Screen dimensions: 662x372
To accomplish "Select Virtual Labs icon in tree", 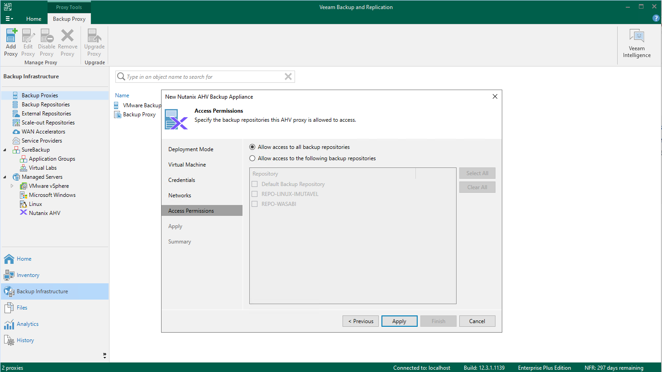I will click(x=23, y=168).
